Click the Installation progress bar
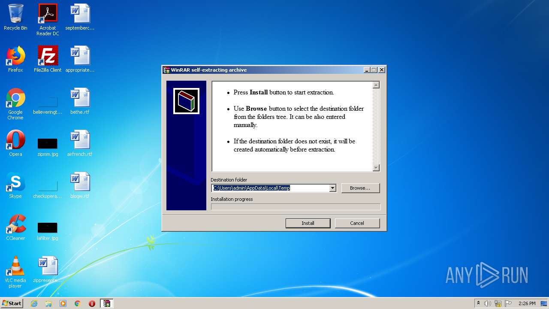The image size is (549, 309). click(x=296, y=207)
